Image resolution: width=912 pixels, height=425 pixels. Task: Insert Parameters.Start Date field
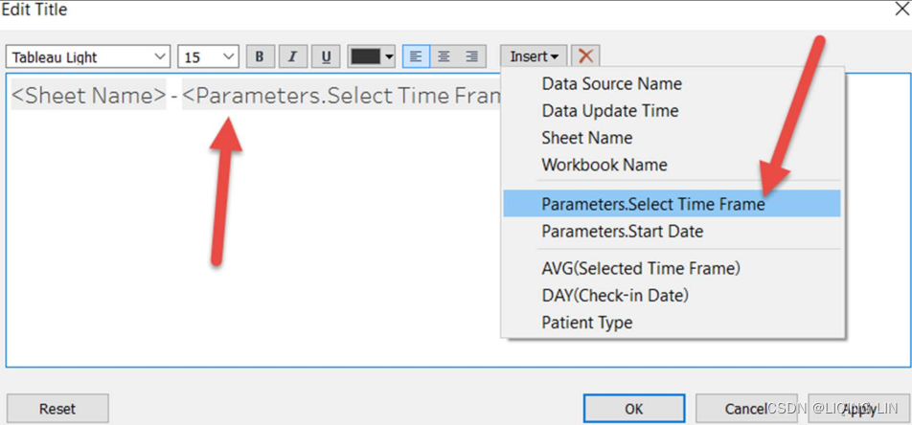[x=622, y=231]
